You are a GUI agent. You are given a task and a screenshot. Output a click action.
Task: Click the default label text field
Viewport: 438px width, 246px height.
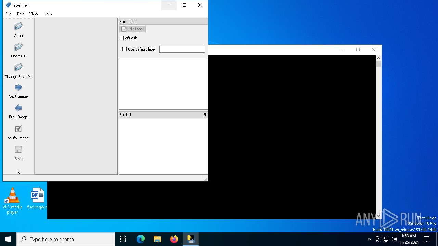[x=182, y=49]
